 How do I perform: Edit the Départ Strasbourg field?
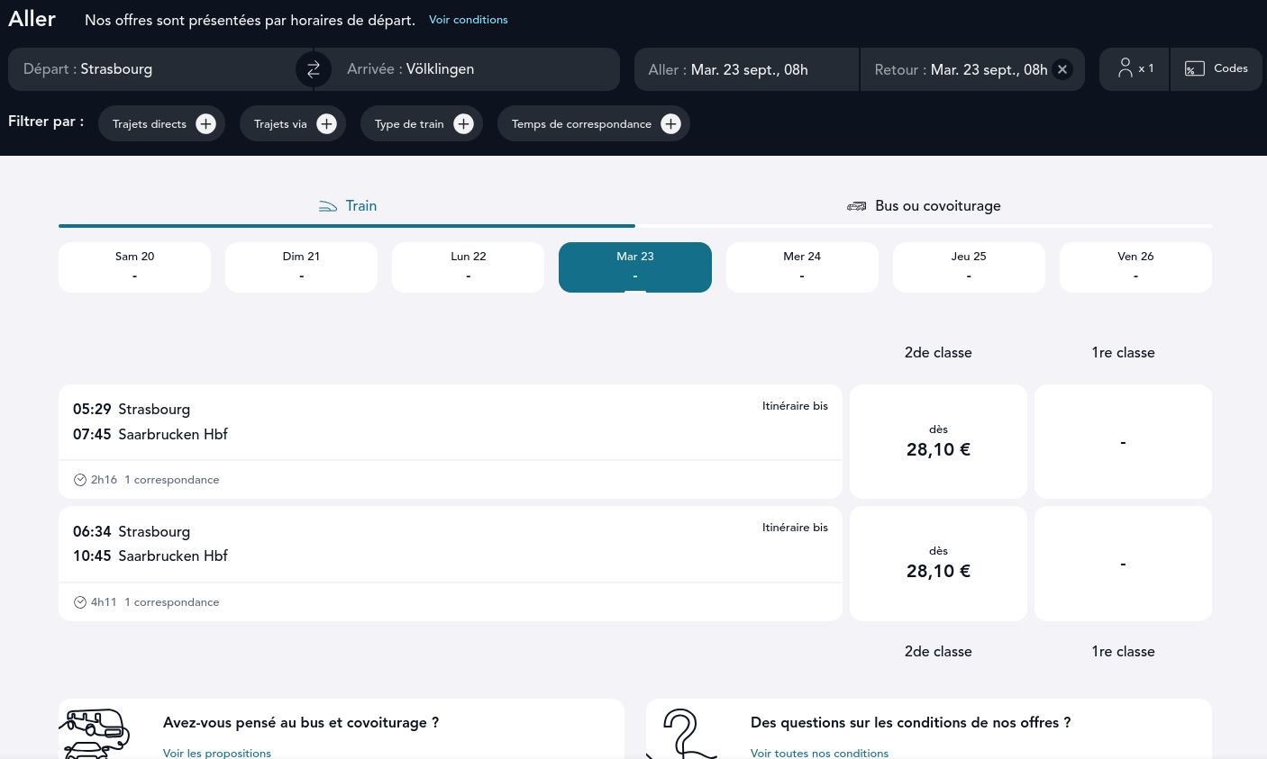[x=153, y=69]
